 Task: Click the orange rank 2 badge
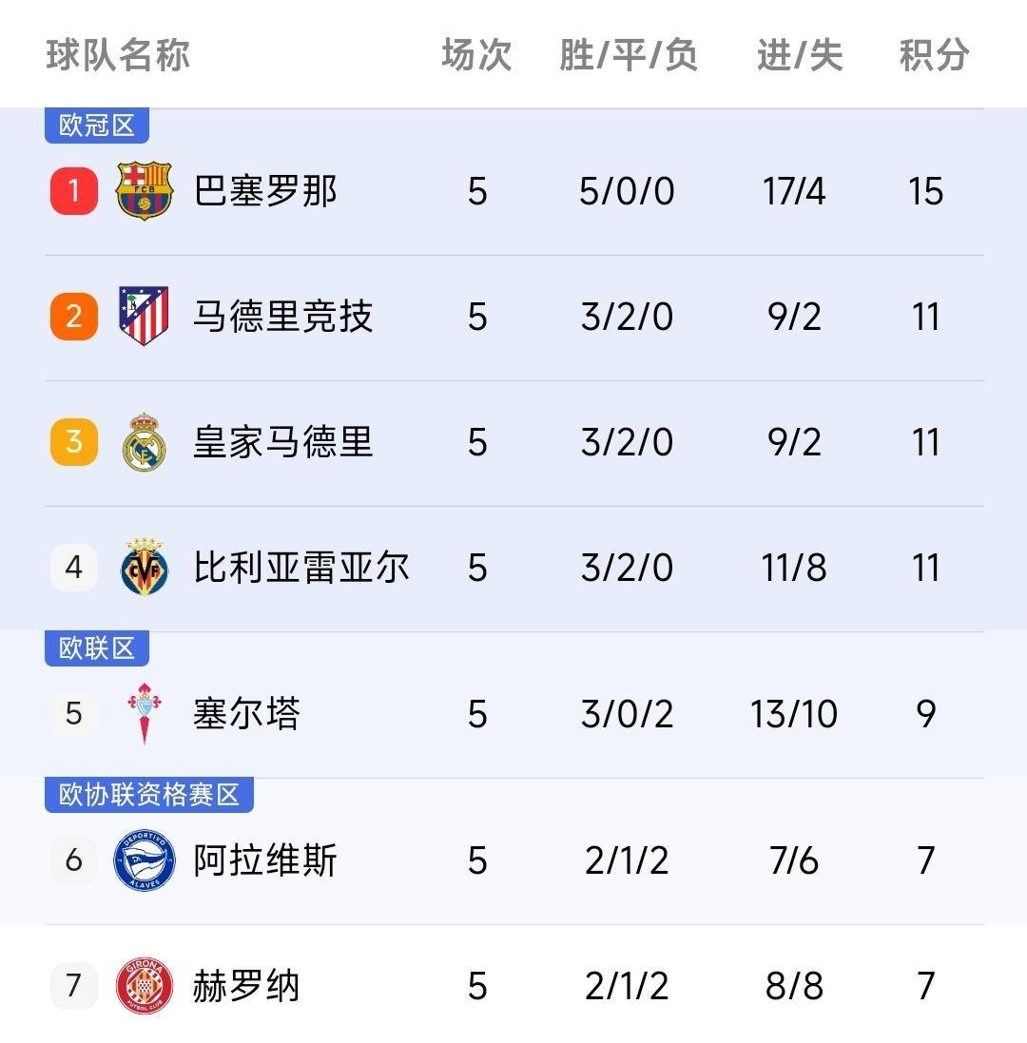pos(74,317)
